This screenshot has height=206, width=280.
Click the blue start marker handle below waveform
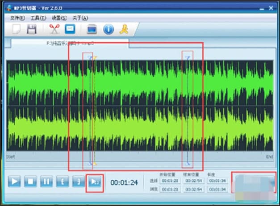click(x=90, y=163)
